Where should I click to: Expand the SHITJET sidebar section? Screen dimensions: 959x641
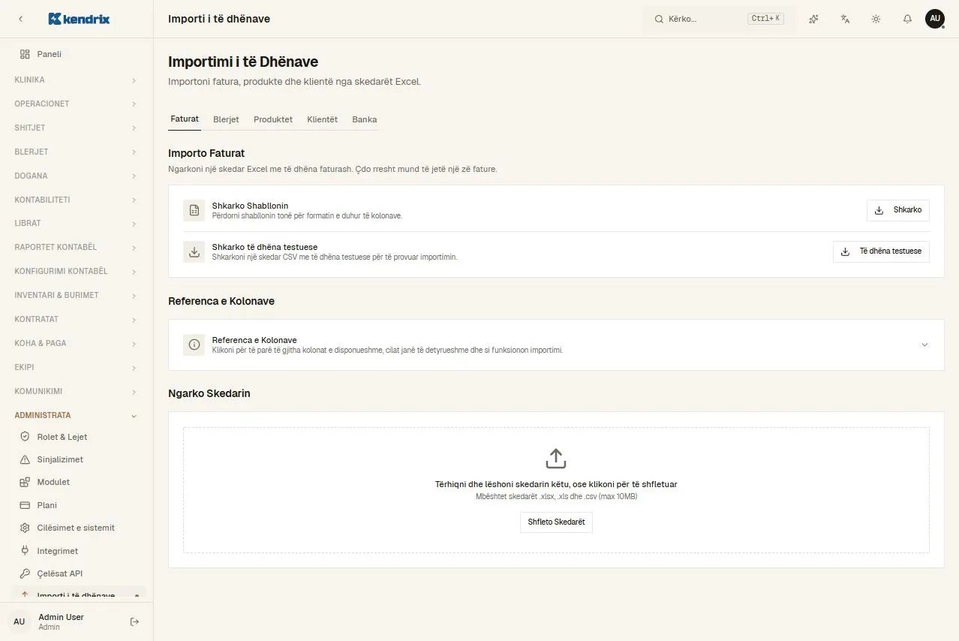click(x=77, y=128)
